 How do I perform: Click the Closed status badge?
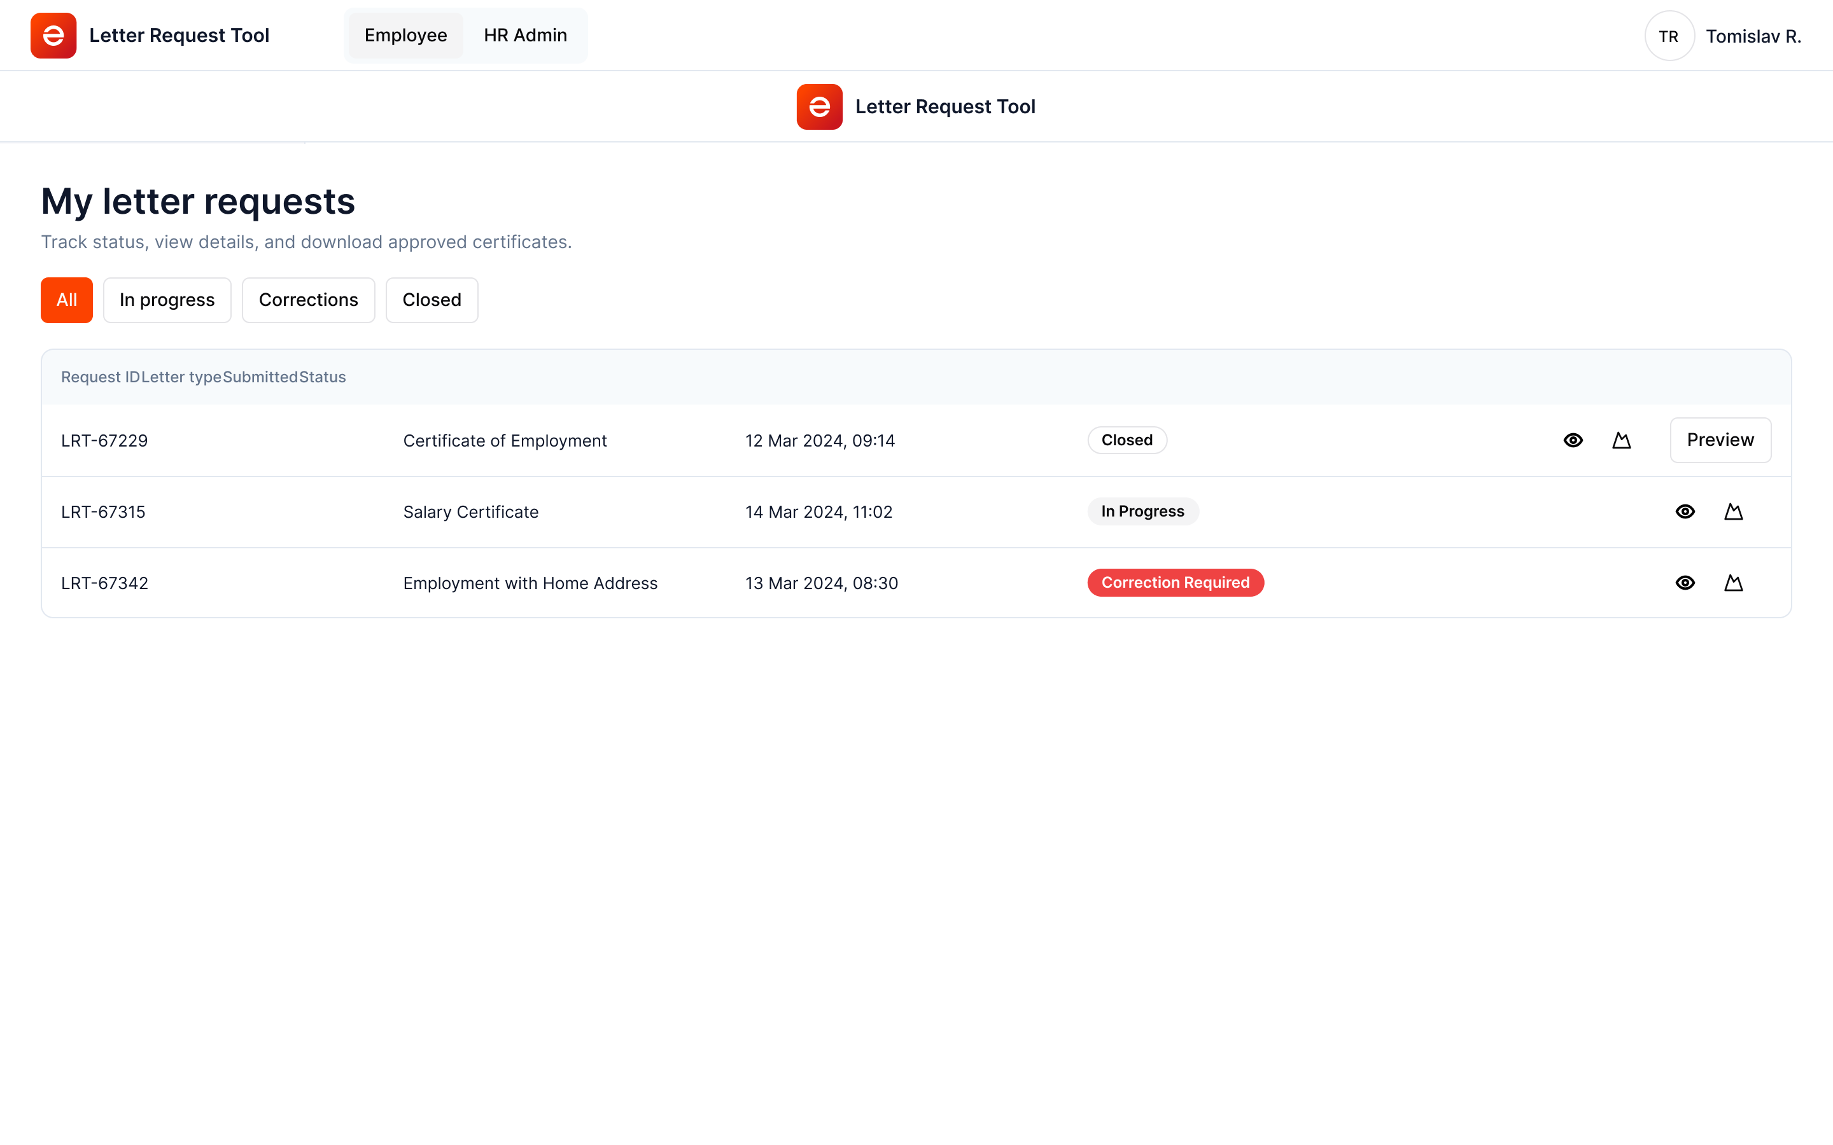(1127, 440)
